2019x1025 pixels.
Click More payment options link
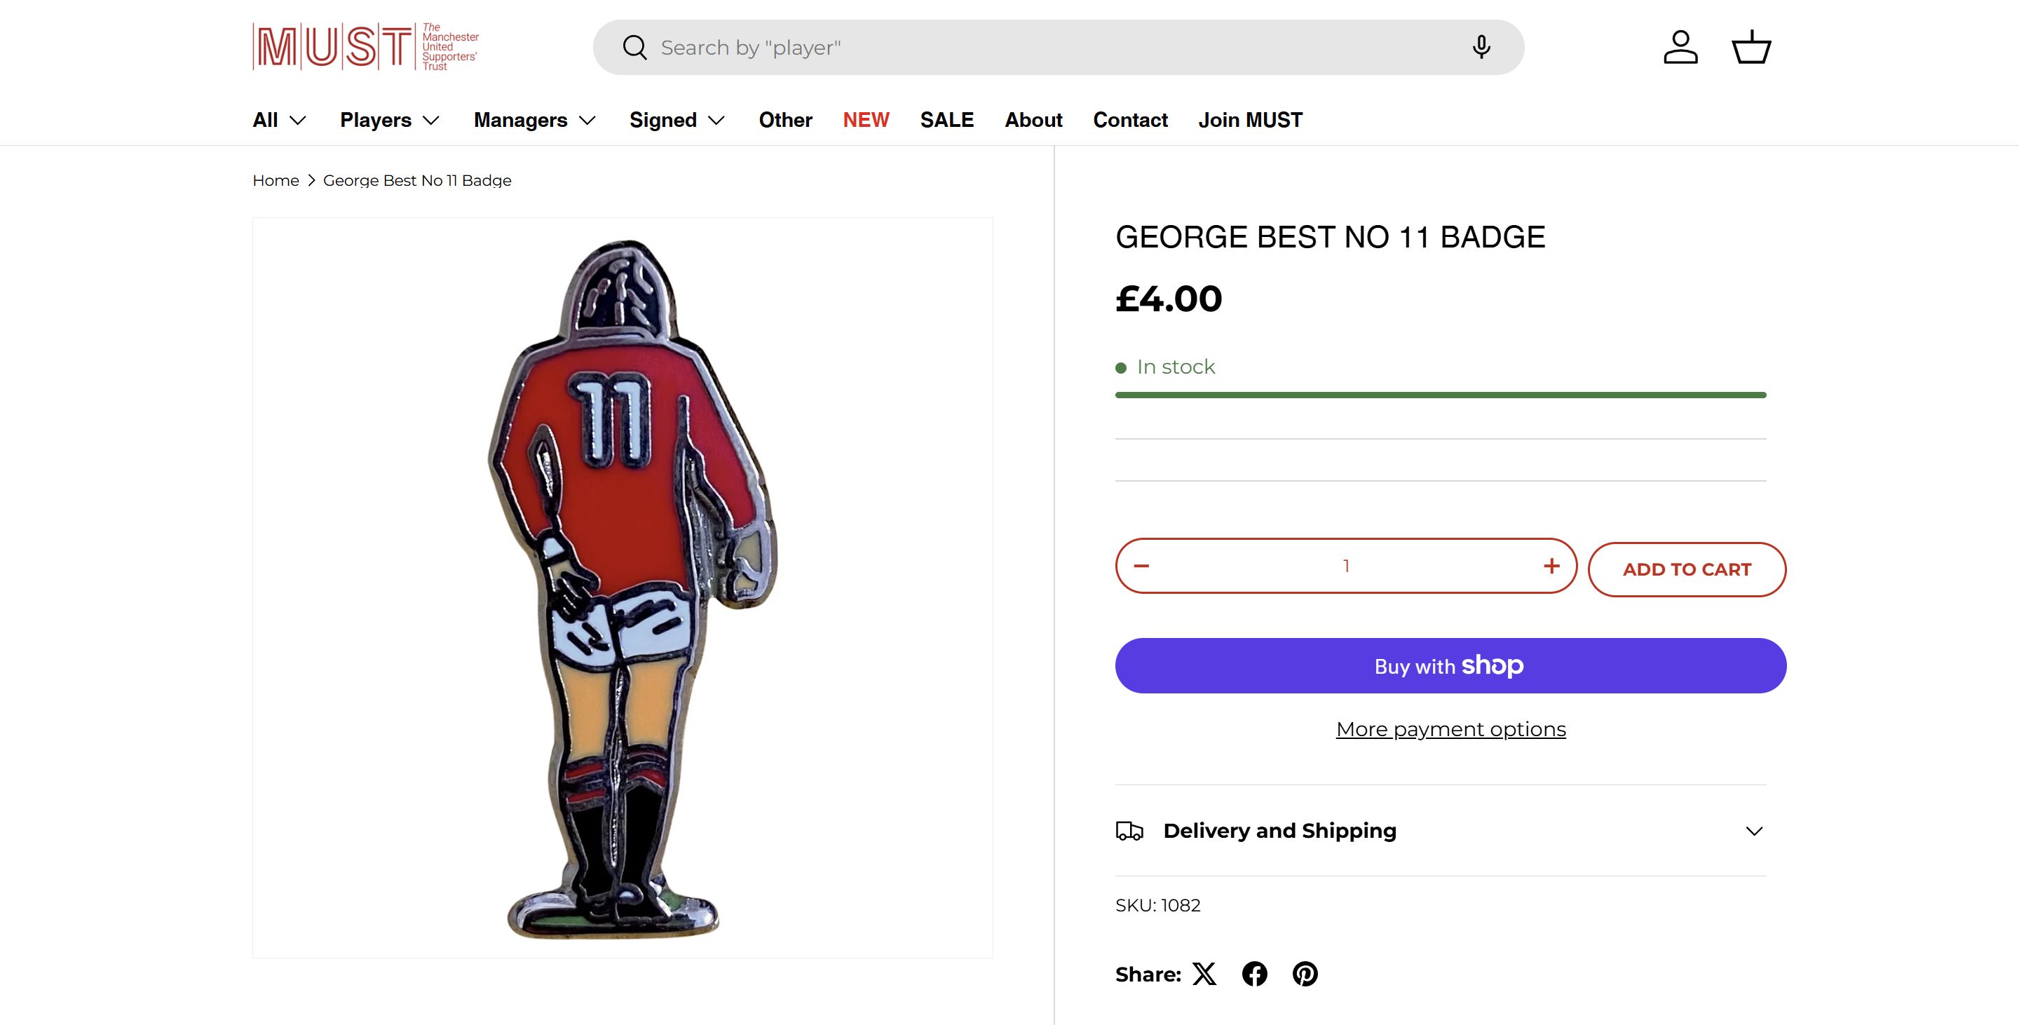click(x=1450, y=730)
